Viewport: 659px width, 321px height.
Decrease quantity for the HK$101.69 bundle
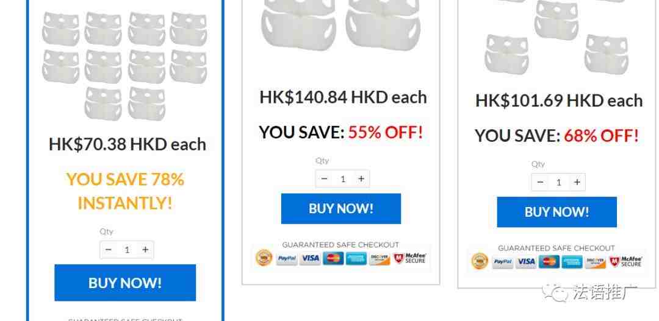(x=541, y=182)
